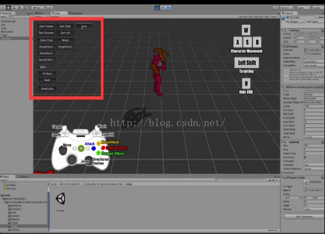Select the Move tool in toolbar
The width and height of the screenshot is (325, 234).
[8, 8]
